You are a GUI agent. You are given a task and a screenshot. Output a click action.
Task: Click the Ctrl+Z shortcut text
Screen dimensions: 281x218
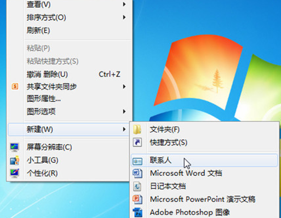(x=110, y=74)
